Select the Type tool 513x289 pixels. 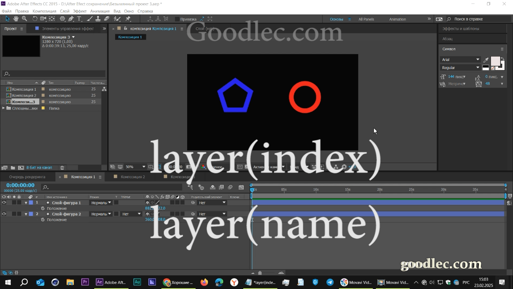[79, 18]
